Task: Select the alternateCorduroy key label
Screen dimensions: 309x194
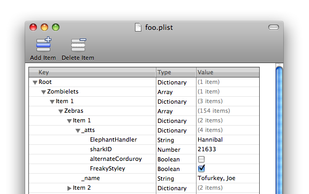Action: [x=116, y=159]
